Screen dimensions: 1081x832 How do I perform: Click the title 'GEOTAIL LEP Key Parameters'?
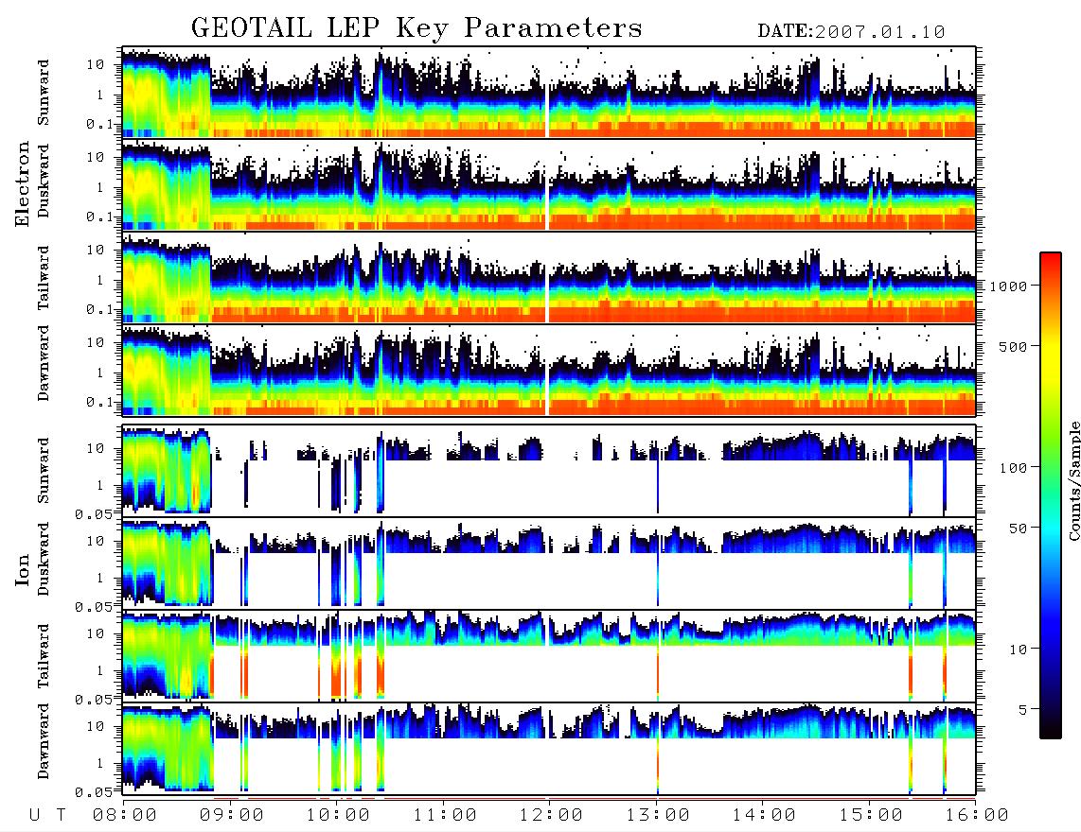416,27
